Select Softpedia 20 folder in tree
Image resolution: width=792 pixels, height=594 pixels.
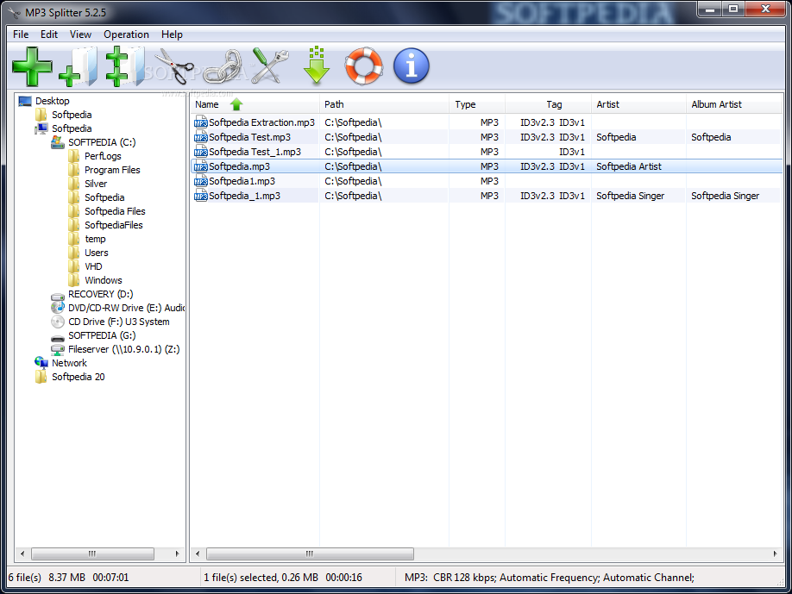coord(78,377)
